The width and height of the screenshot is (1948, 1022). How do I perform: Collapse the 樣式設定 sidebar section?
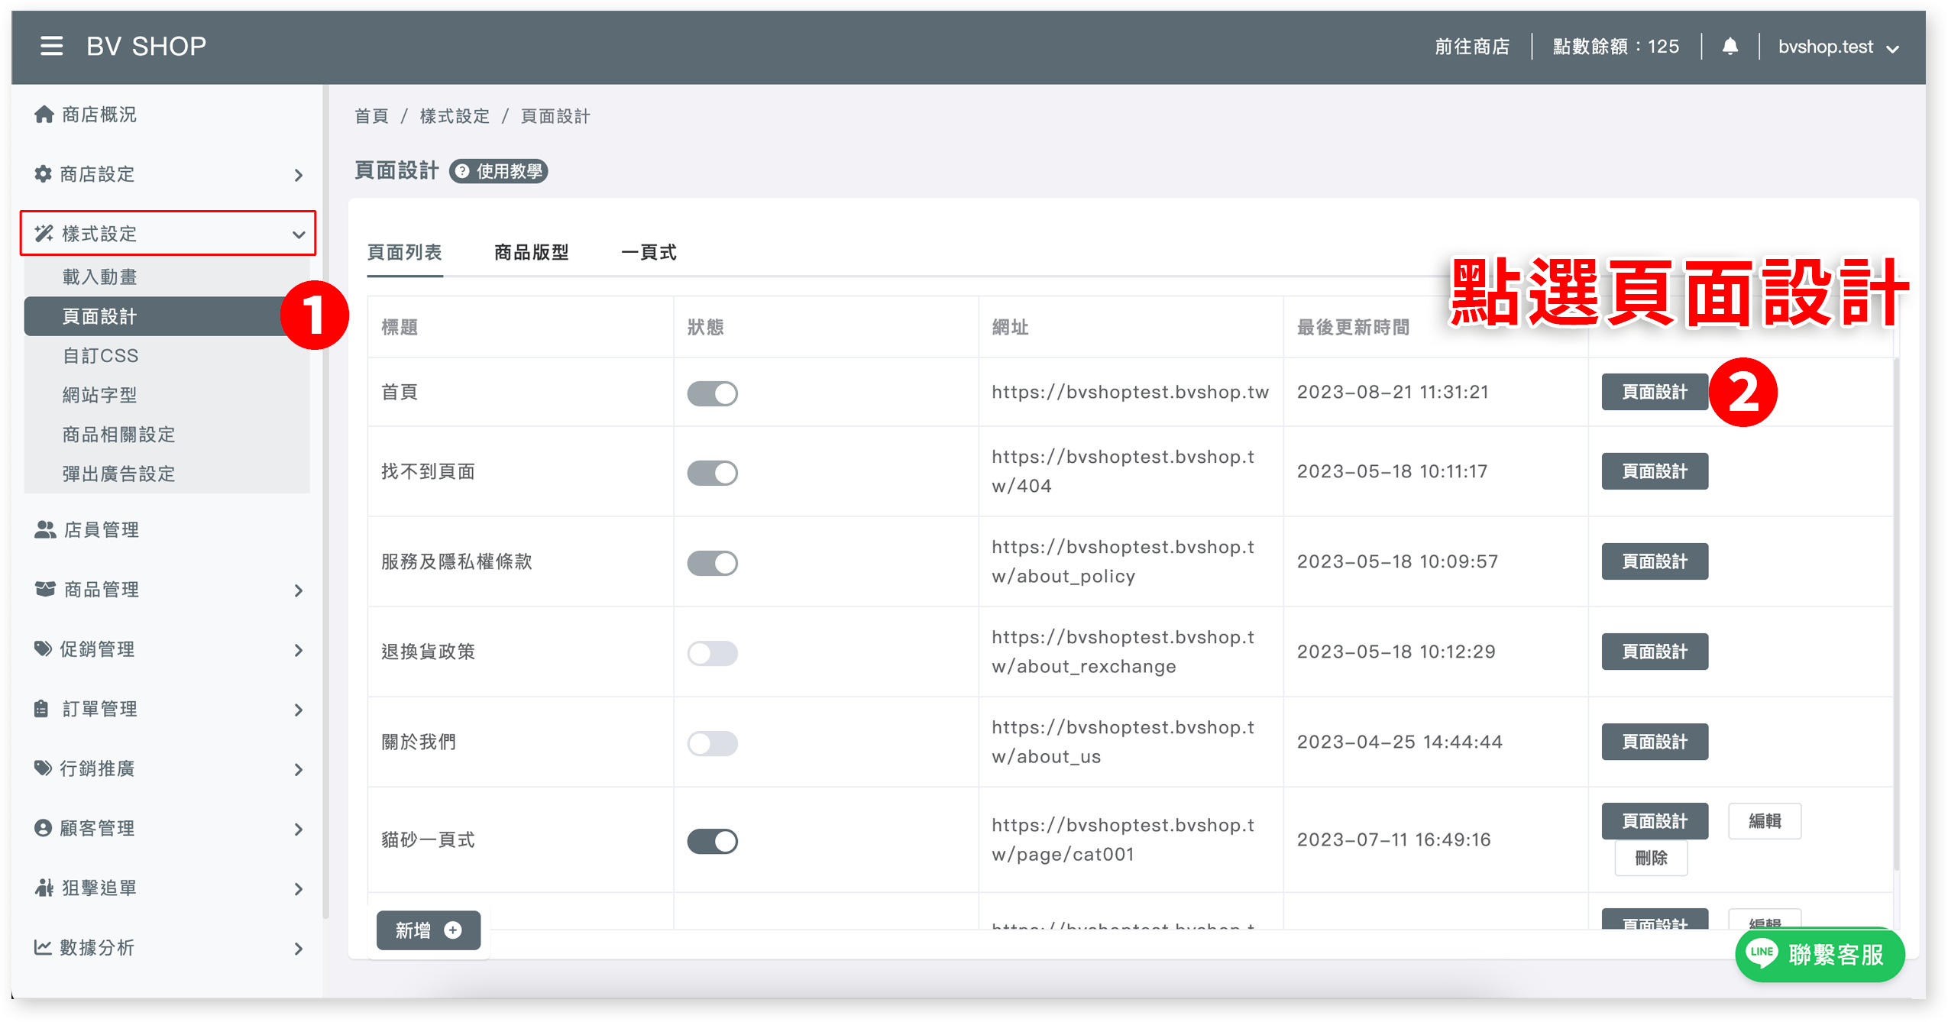pyautogui.click(x=168, y=233)
